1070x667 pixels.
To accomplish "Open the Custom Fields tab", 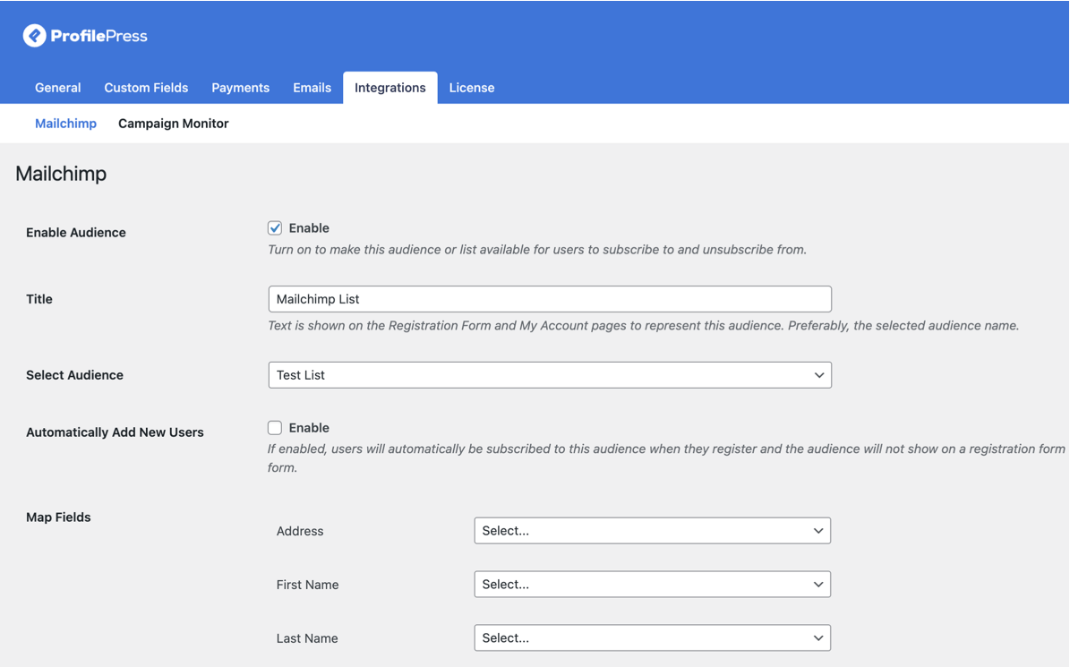I will (x=145, y=87).
